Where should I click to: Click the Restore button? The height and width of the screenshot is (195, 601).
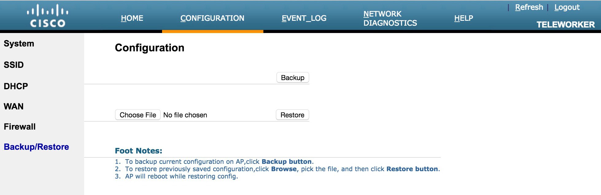click(x=292, y=115)
